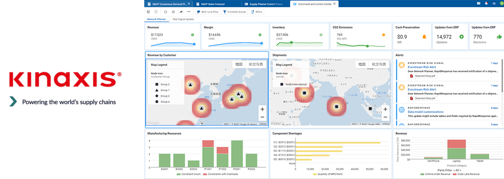Click the green arrow icon beside 14,972 Updates
The image size is (504, 179).
(461, 37)
